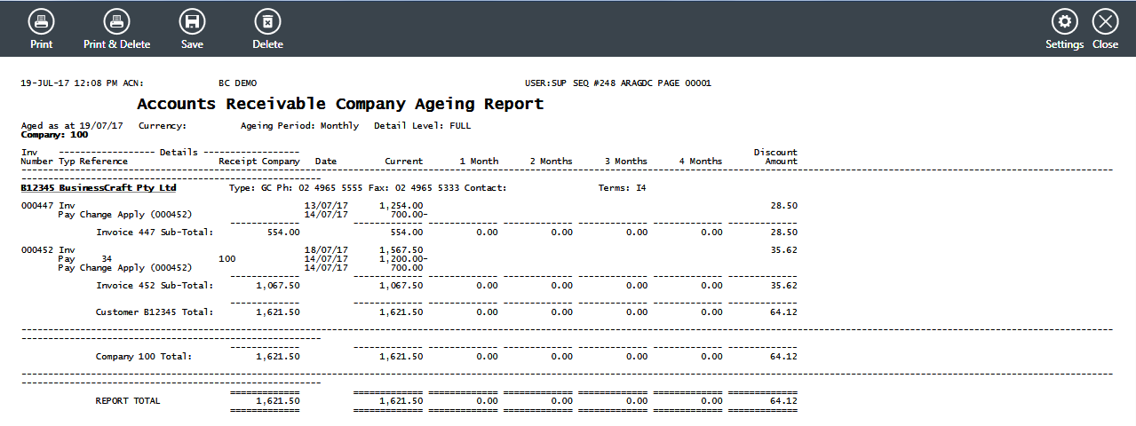Click the '4 Months' column header
The image size is (1136, 426).
(701, 162)
